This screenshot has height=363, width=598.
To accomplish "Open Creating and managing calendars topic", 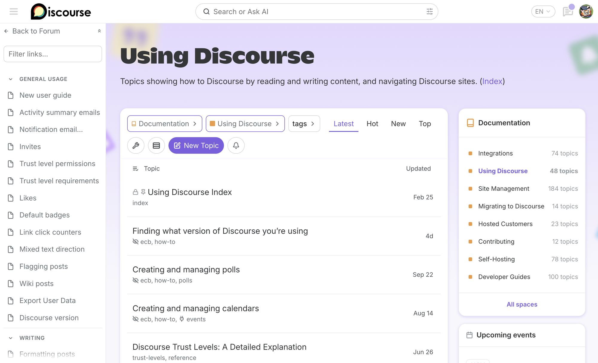I will (196, 308).
